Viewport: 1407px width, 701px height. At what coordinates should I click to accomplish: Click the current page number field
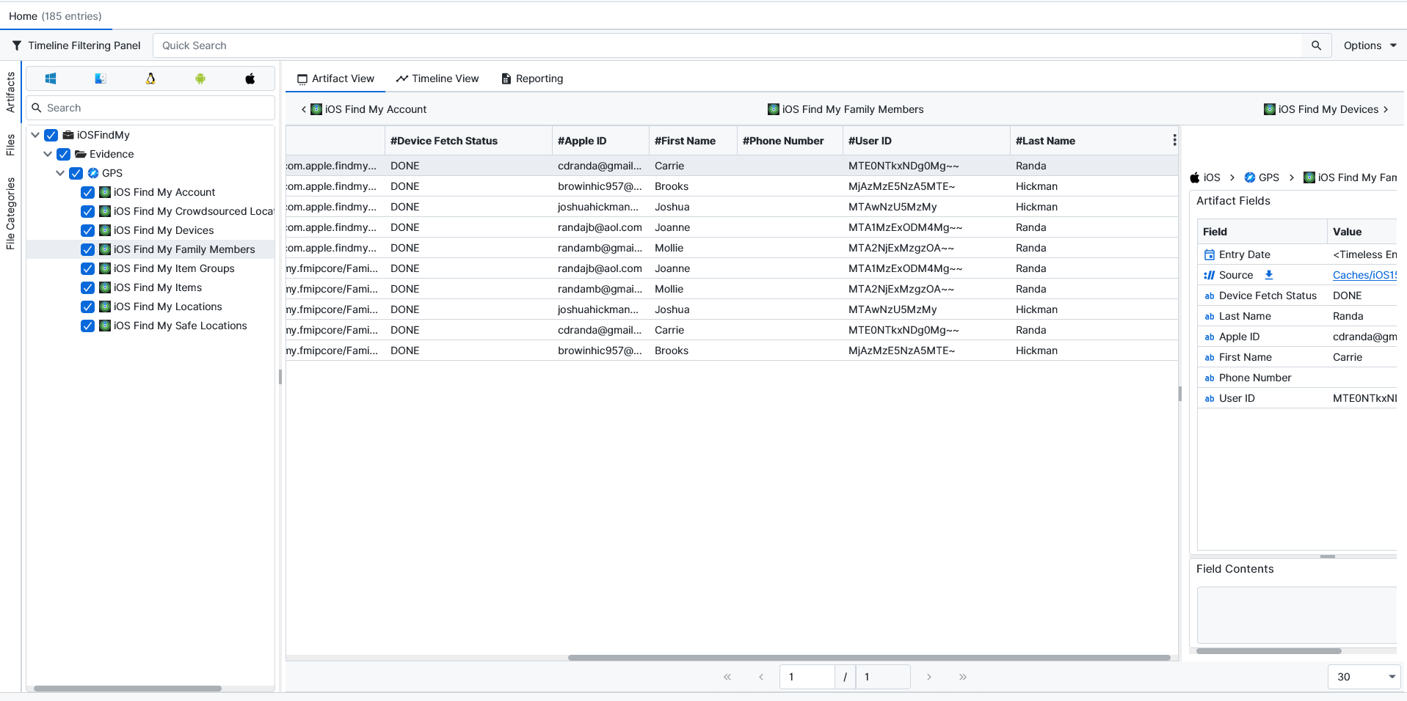(x=807, y=677)
